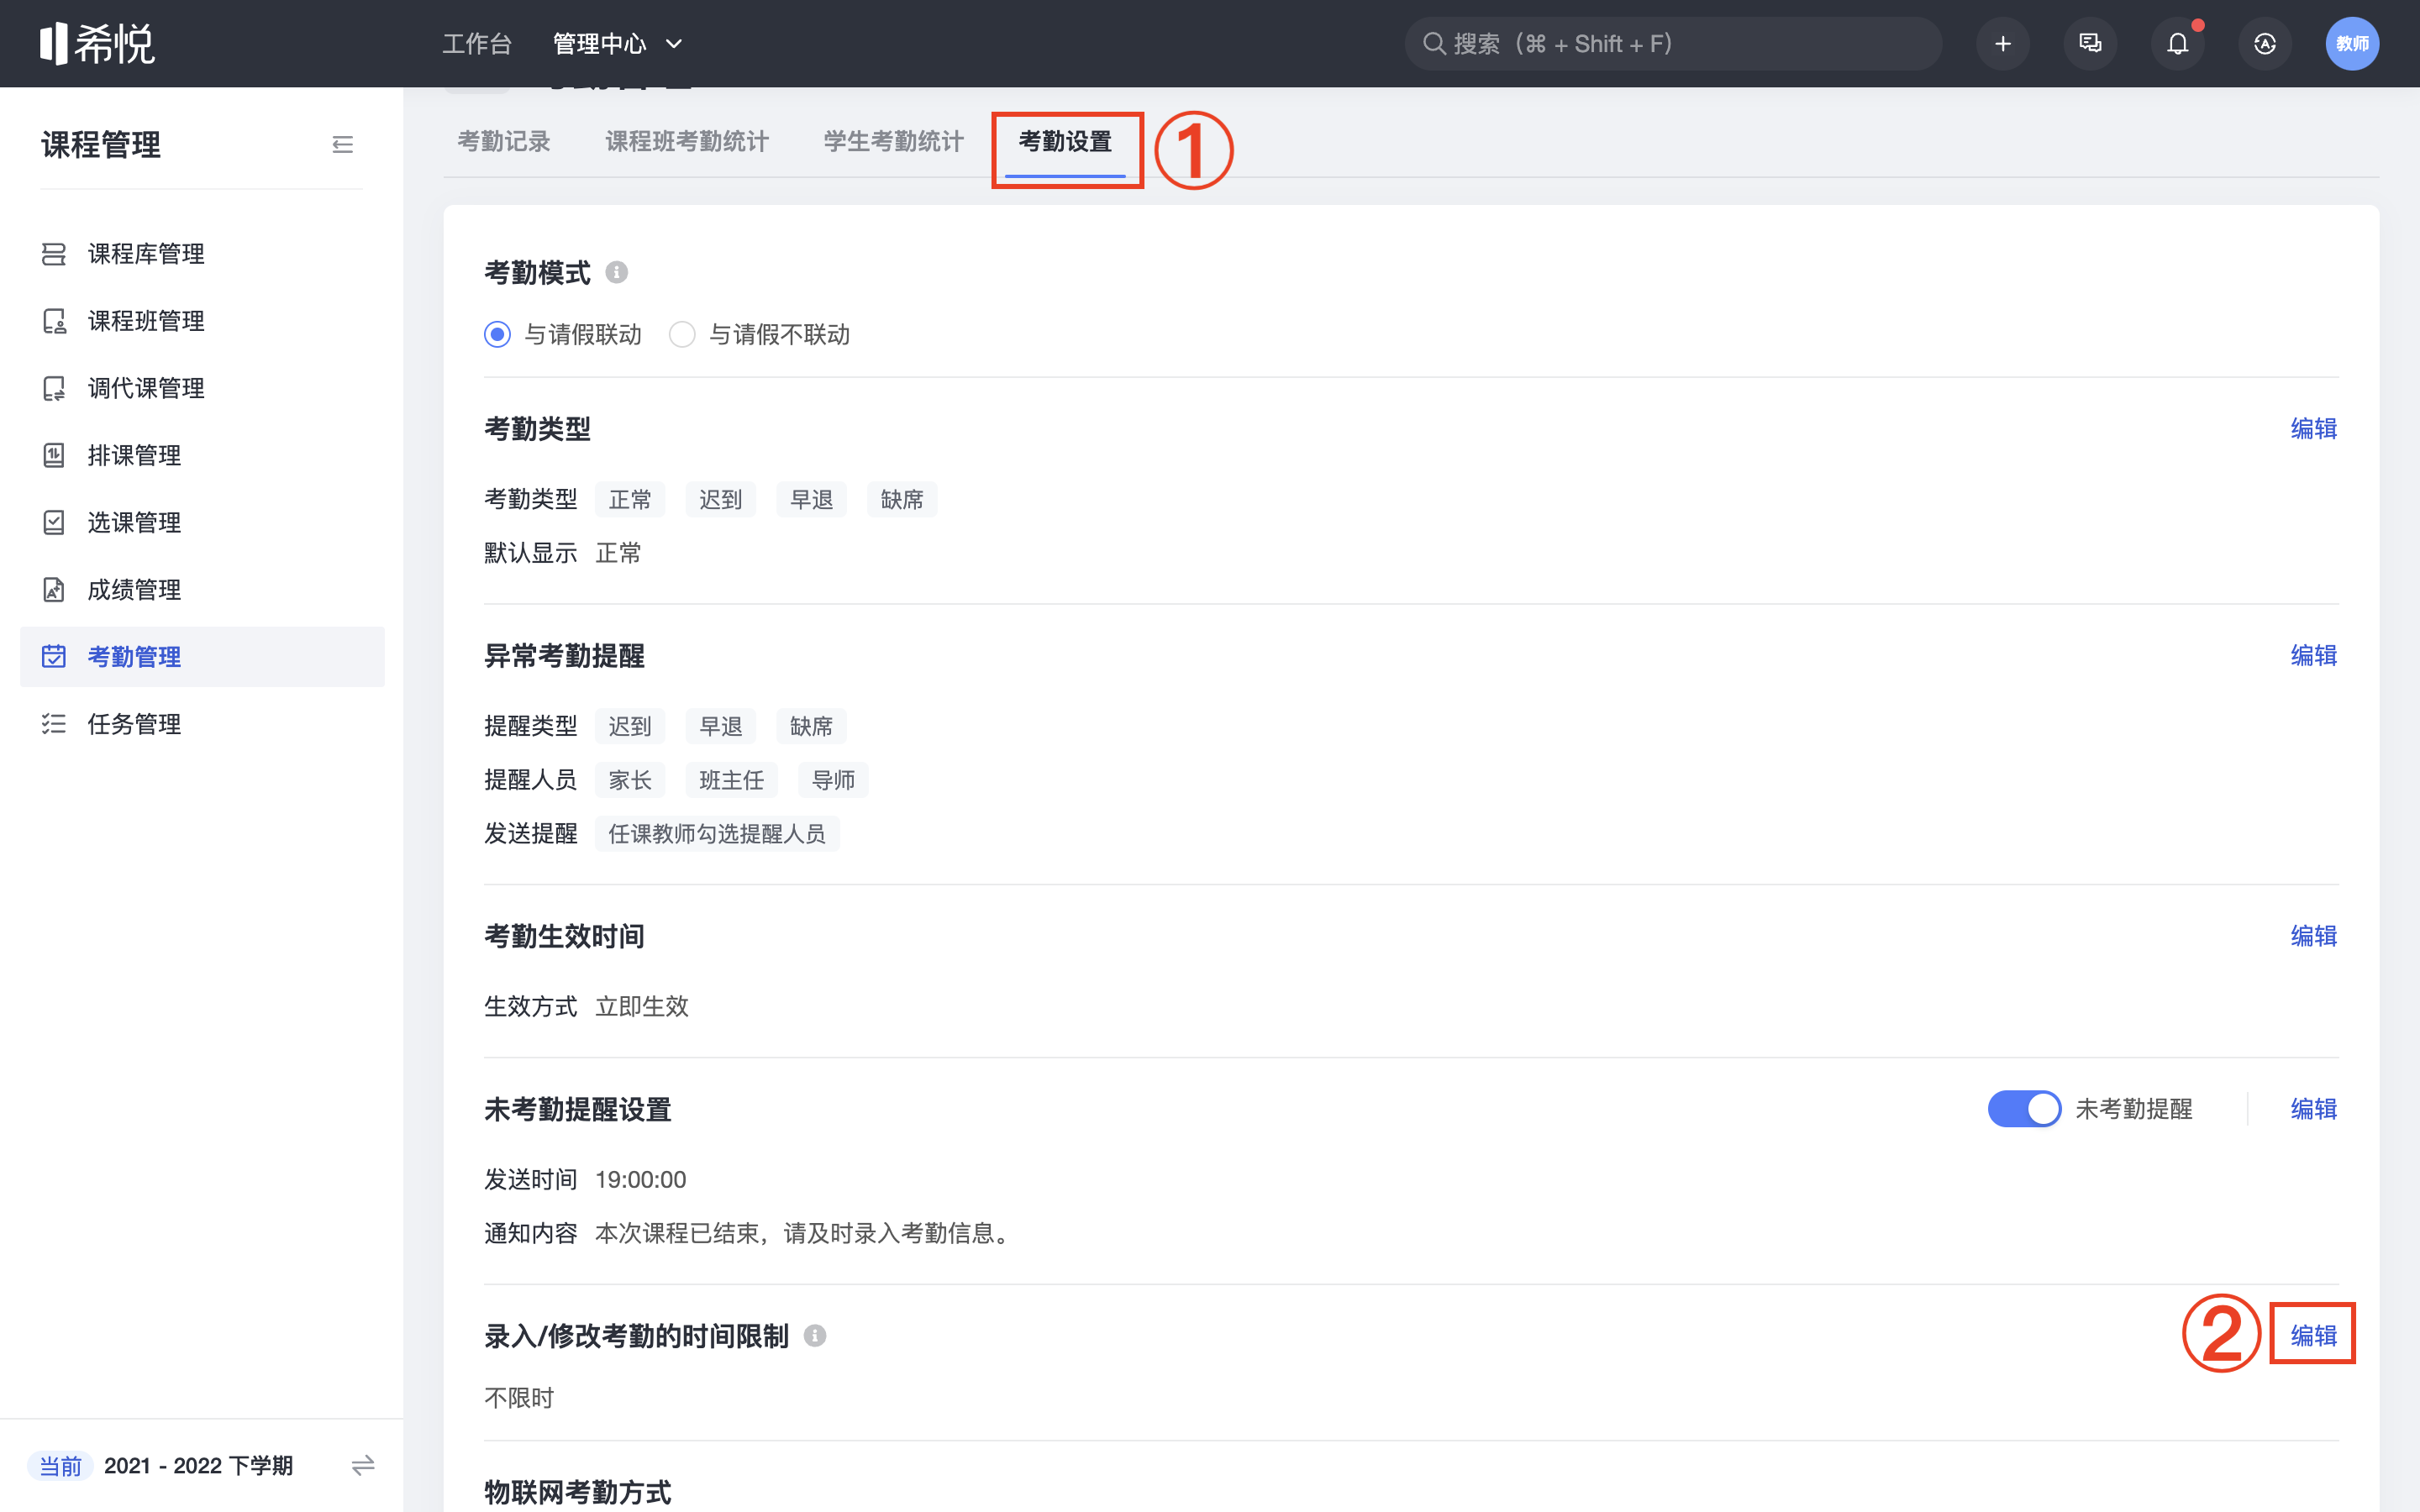Click the 19:00:00 send time value
Screen dimensions: 2420x1512
click(x=641, y=1179)
